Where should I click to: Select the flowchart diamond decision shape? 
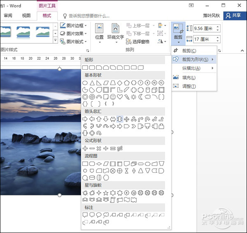99,164
